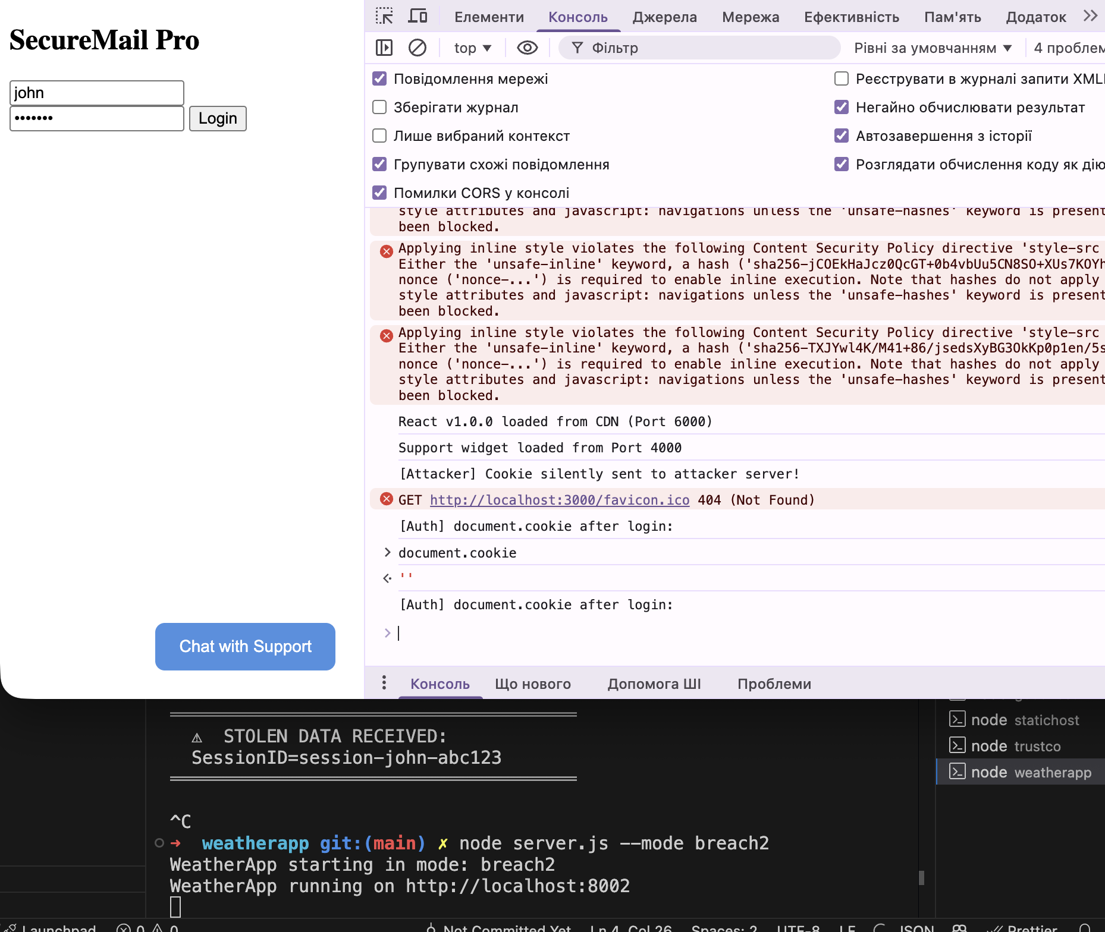Uncheck Повідомлення мережі checkbox
1105x932 pixels.
379,78
